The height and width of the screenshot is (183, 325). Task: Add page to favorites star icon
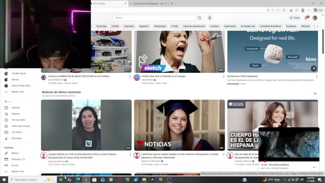pyautogui.click(x=278, y=10)
